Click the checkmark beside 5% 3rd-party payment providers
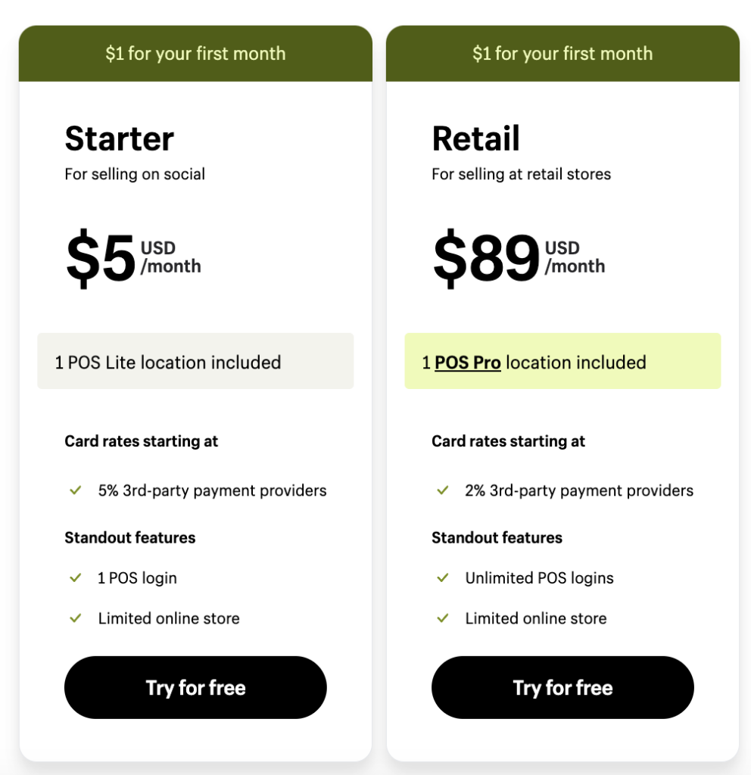The height and width of the screenshot is (775, 751). pos(75,490)
